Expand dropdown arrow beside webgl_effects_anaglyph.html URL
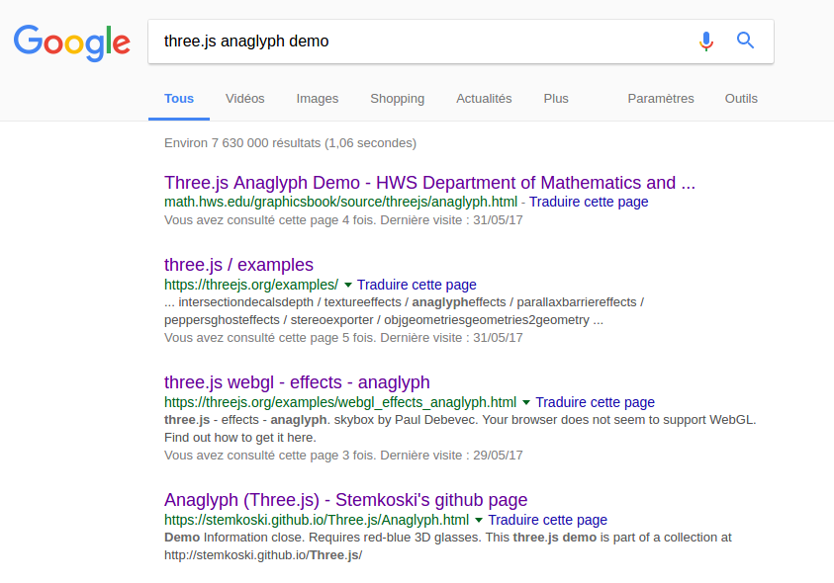834x583 pixels. [x=526, y=402]
